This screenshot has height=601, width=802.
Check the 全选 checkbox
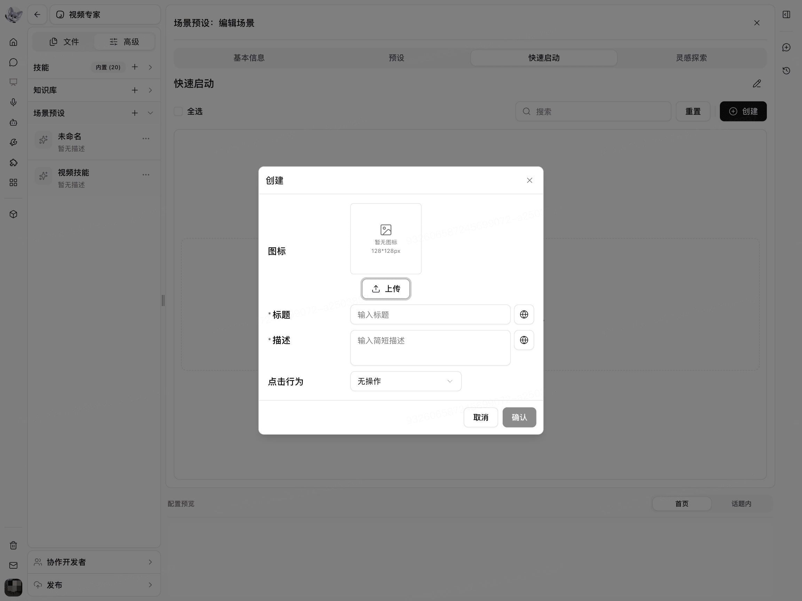[x=178, y=111]
